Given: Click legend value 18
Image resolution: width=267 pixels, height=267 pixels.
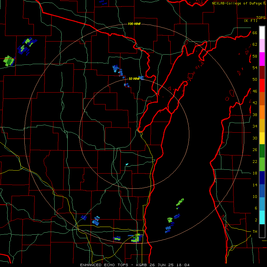Looking at the screenshot, I should [x=255, y=173].
